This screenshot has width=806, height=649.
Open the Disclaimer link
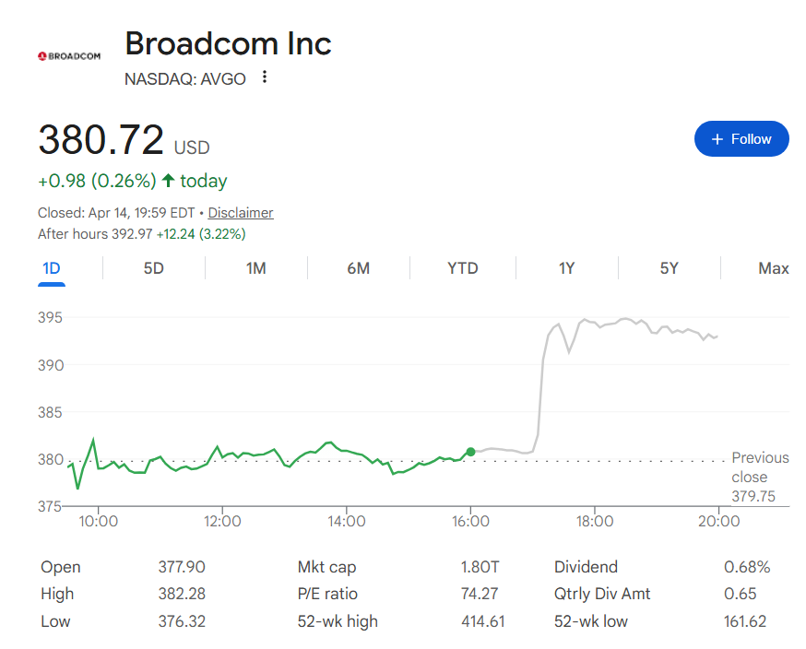click(241, 213)
